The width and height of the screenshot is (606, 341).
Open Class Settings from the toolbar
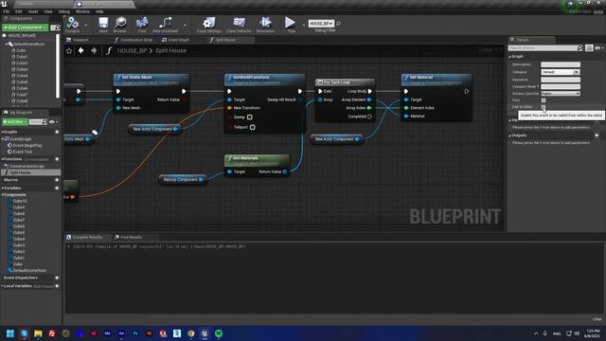(x=208, y=25)
